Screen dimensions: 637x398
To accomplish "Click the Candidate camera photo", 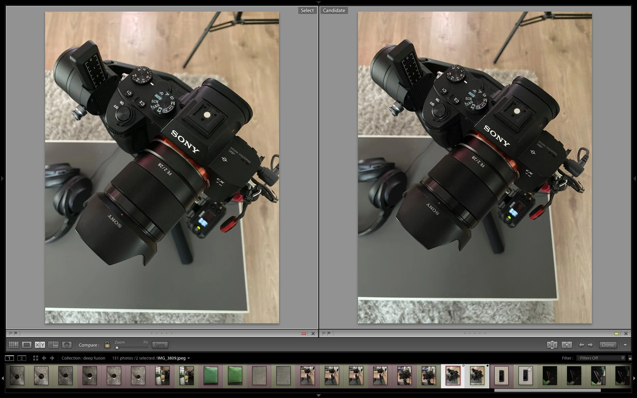I will (475, 167).
